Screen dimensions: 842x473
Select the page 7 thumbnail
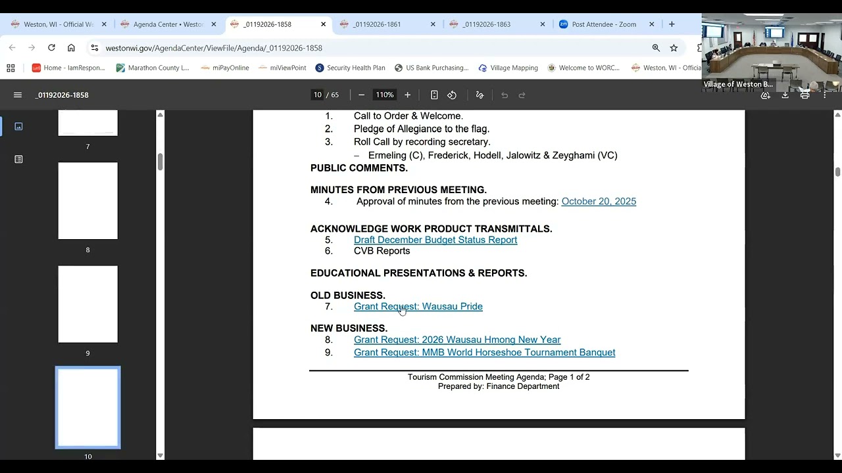point(87,123)
